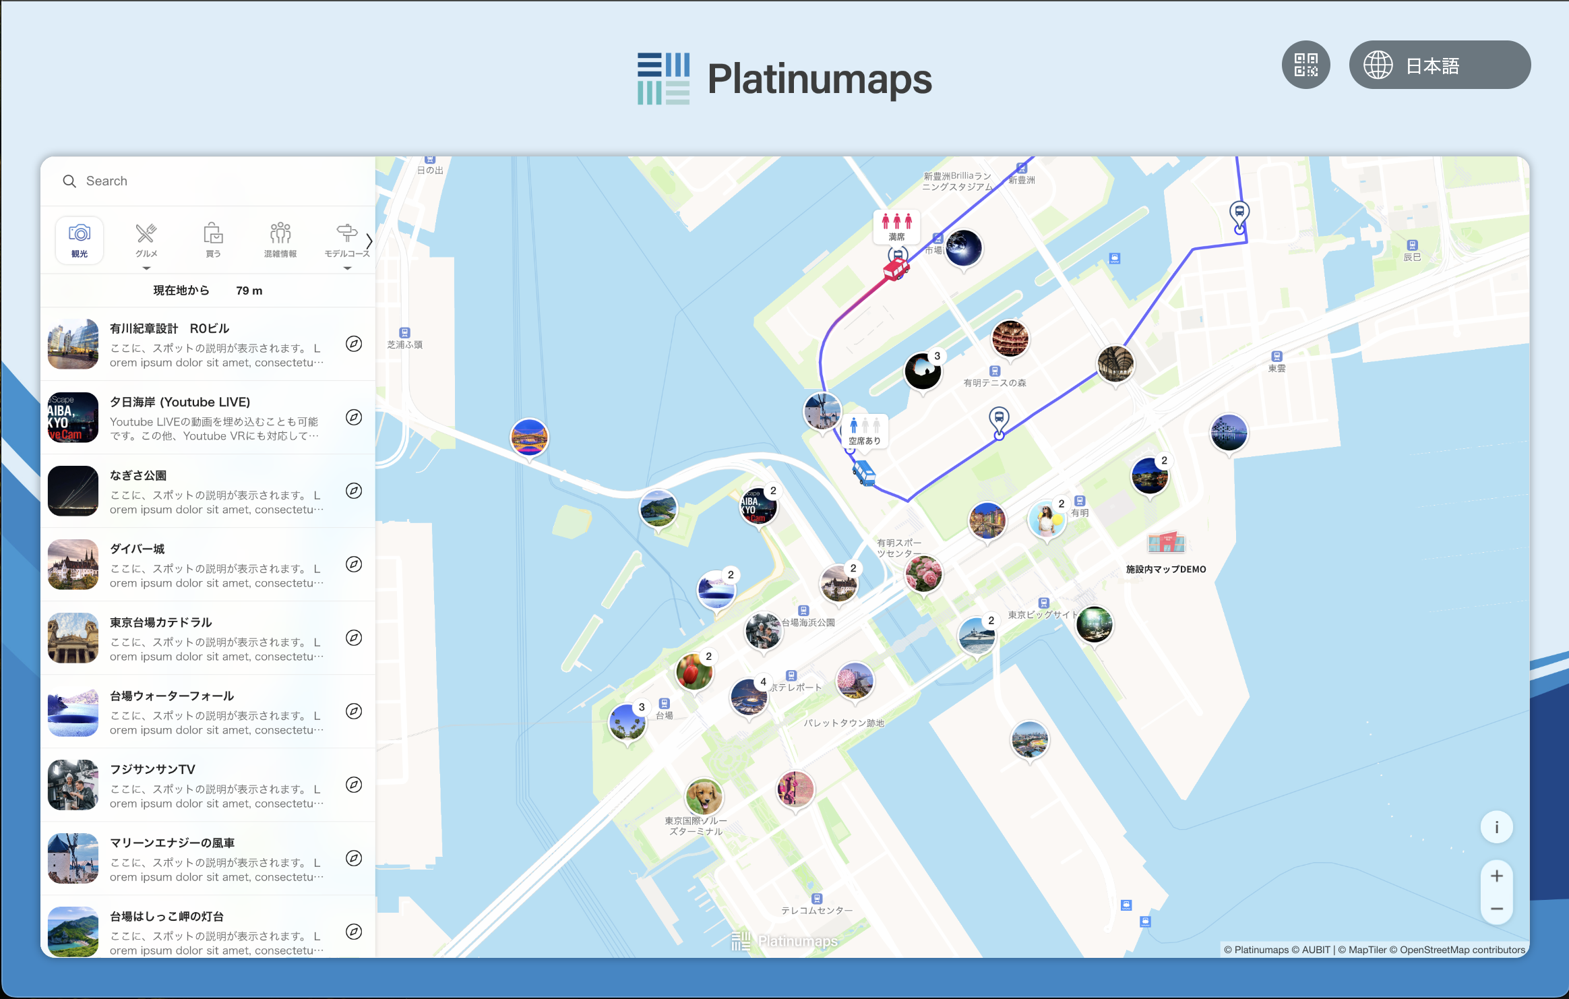The image size is (1569, 999).
Task: Click the 有川紀章設計 ROビル thumbnail
Action: [x=73, y=344]
